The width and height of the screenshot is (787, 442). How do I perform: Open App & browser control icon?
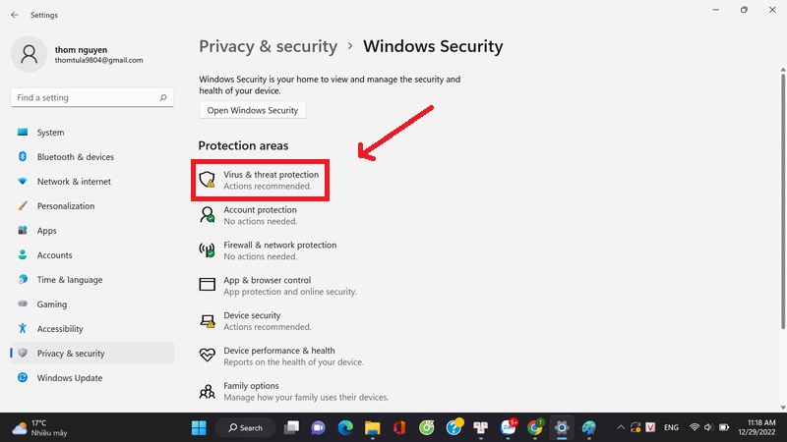tap(207, 285)
